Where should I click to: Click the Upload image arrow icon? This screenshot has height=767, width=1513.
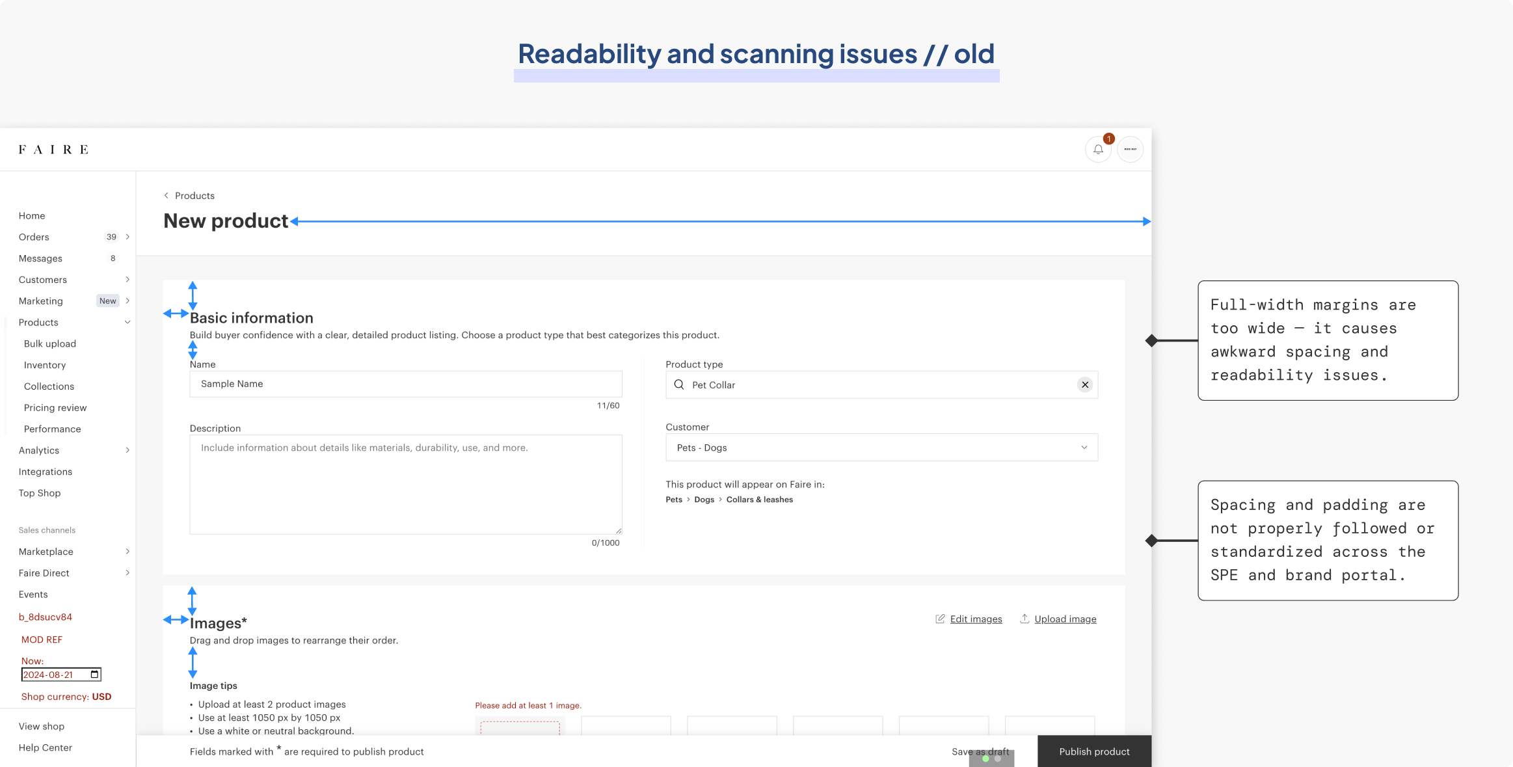click(1024, 619)
